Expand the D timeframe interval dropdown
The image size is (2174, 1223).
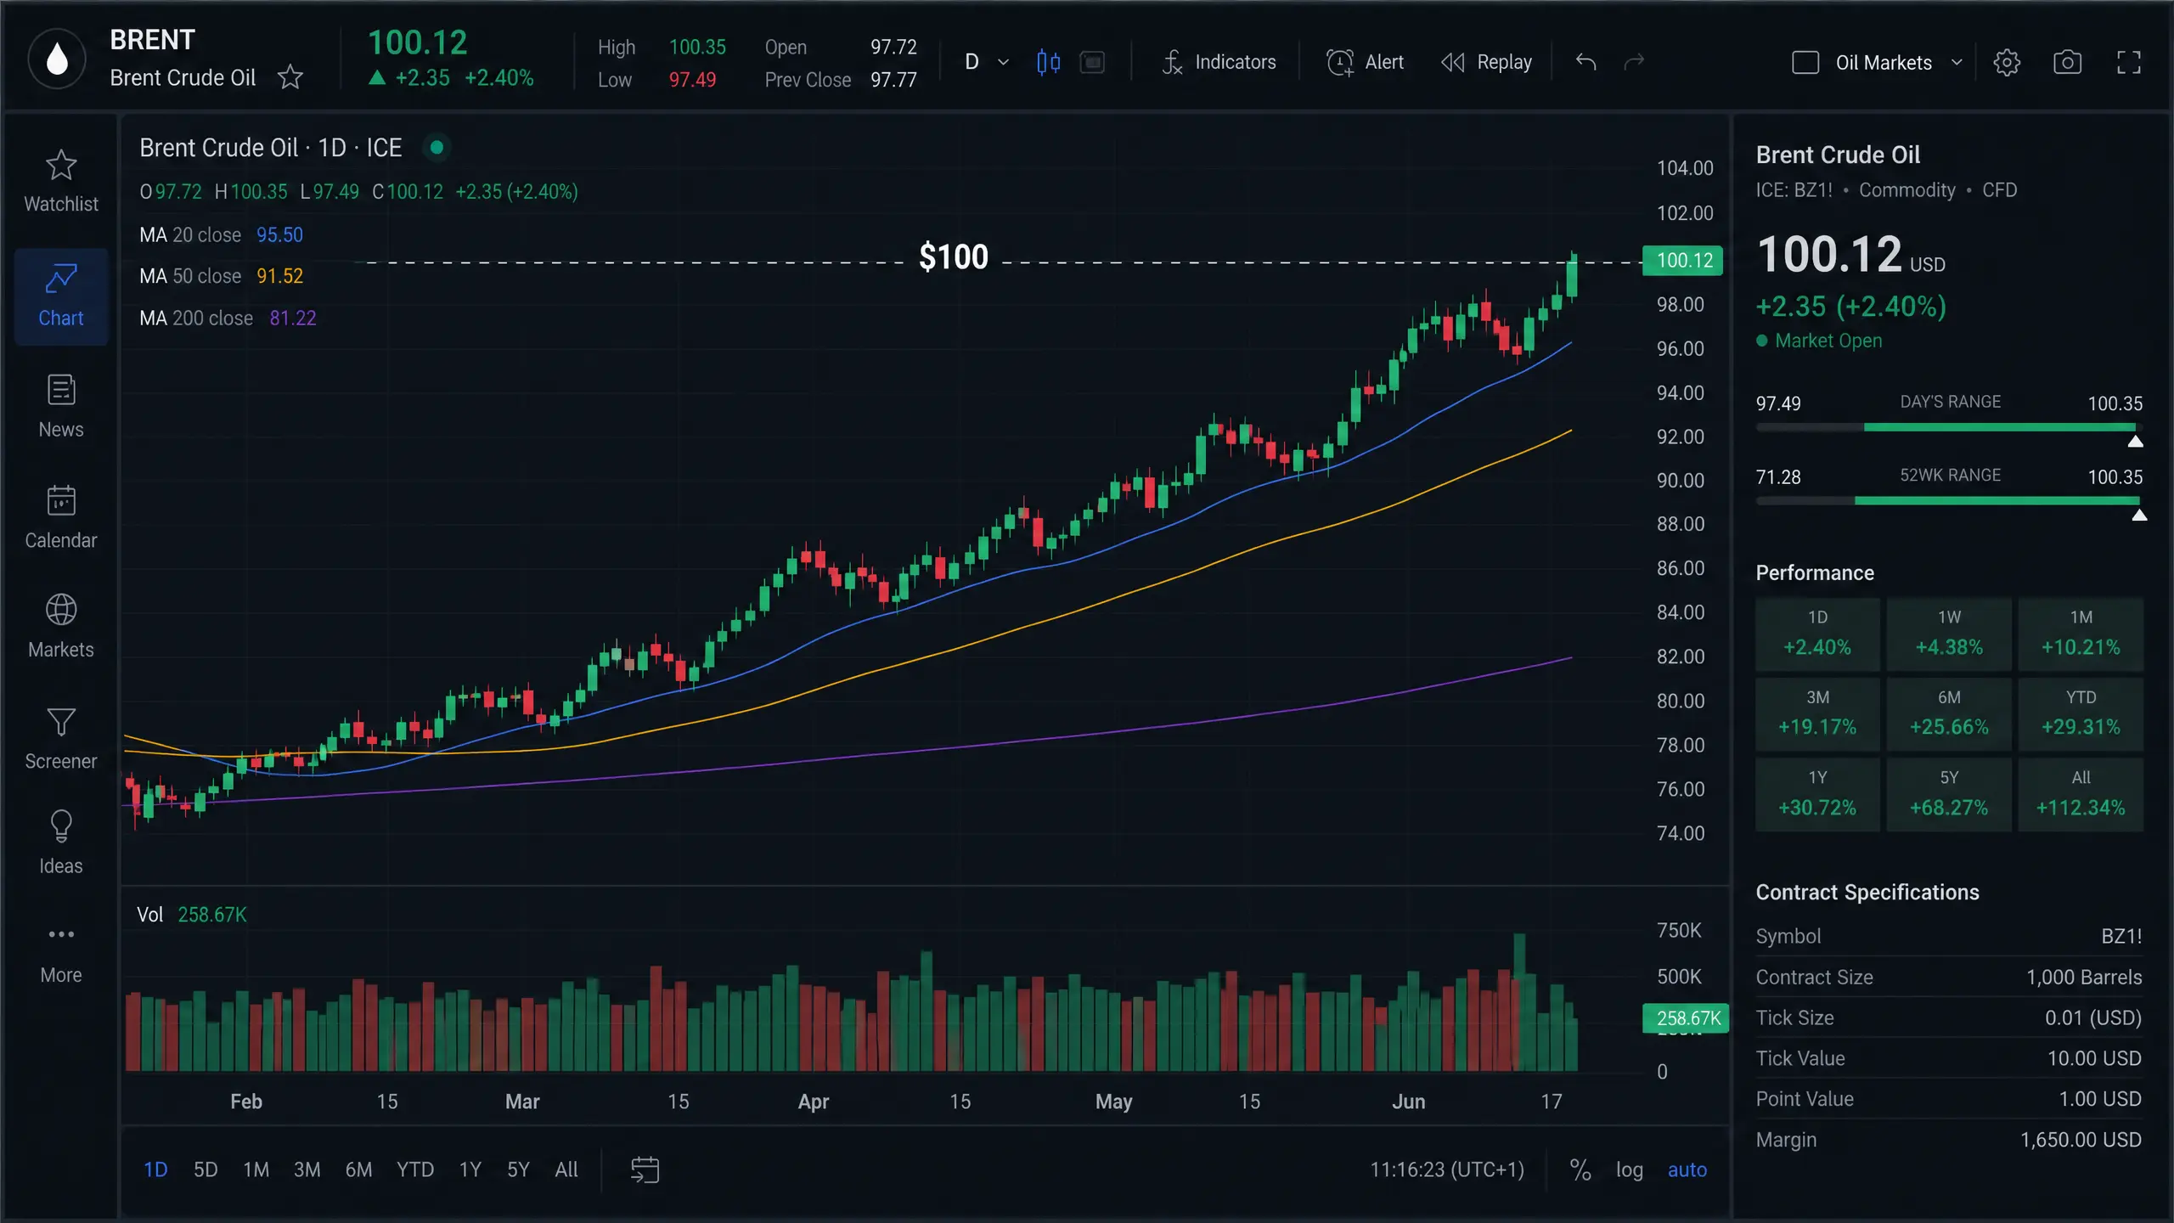[x=987, y=62]
